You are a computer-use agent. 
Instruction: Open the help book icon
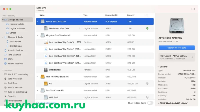pyautogui.click(x=193, y=9)
